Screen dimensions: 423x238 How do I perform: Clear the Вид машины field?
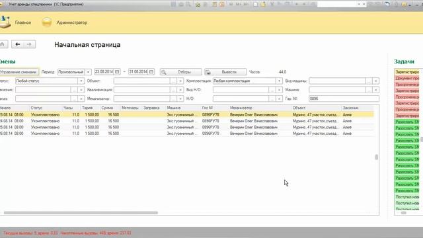click(x=376, y=81)
